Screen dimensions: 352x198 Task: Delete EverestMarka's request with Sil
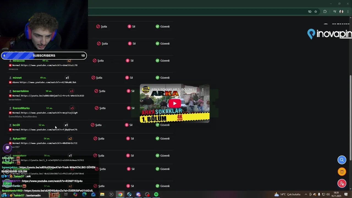(131, 108)
